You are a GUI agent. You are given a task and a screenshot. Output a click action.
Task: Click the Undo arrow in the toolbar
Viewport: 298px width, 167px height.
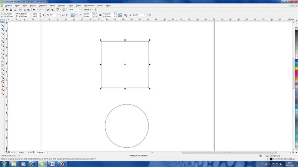tap(34, 10)
